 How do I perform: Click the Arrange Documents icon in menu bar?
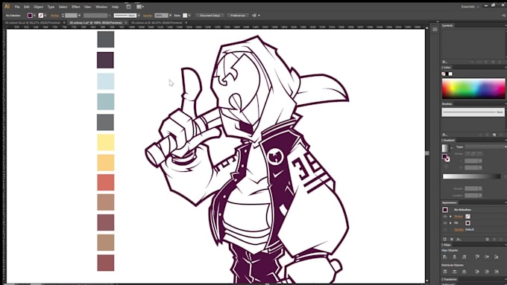pos(139,7)
